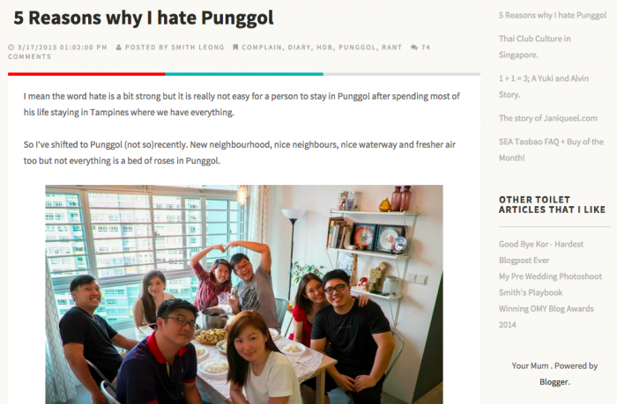617x404 pixels.
Task: Open The story of Janiqueel.com link
Action: point(547,118)
